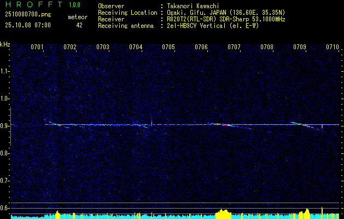Click the 0.8 kHz axis label
Viewport: 344px width, 219px height.
[x=5, y=153]
